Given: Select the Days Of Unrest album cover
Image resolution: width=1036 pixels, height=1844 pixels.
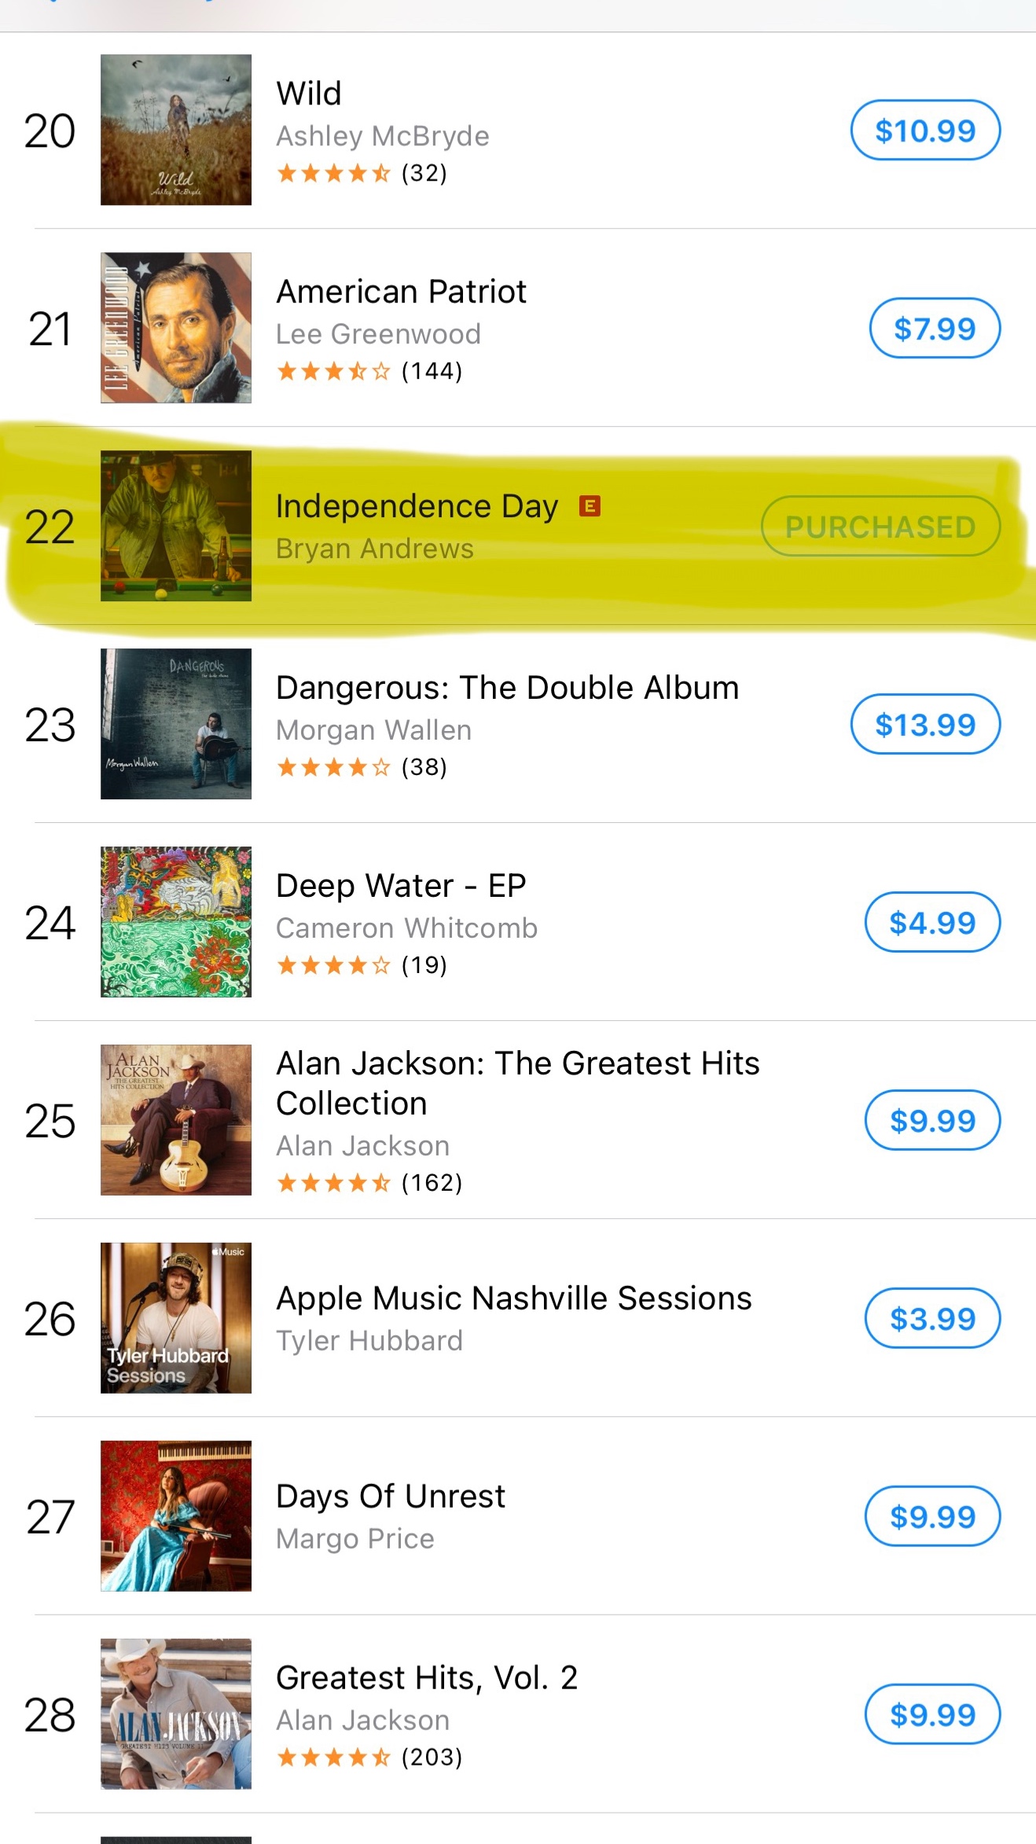Looking at the screenshot, I should click(x=176, y=1516).
